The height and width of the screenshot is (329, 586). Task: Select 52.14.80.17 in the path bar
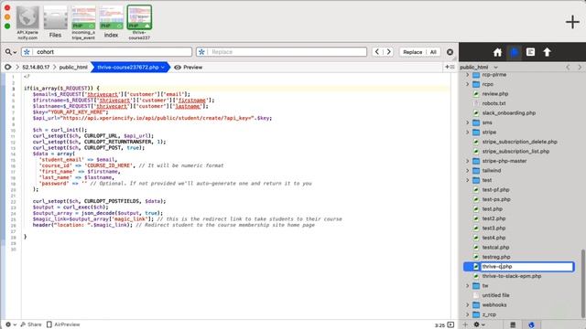36,67
